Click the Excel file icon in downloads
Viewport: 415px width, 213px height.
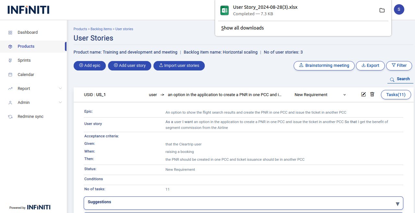pos(225,10)
